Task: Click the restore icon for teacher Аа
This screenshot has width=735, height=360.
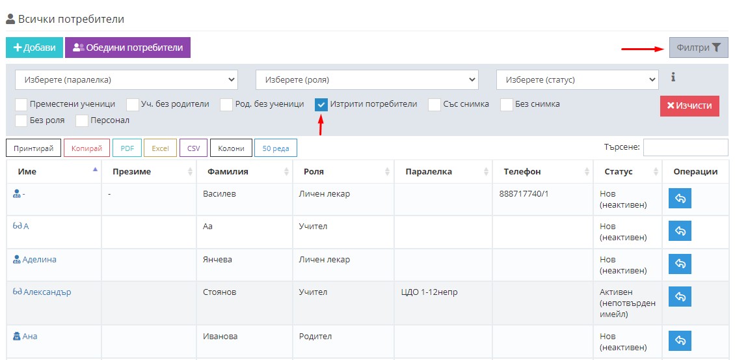Action: point(680,230)
